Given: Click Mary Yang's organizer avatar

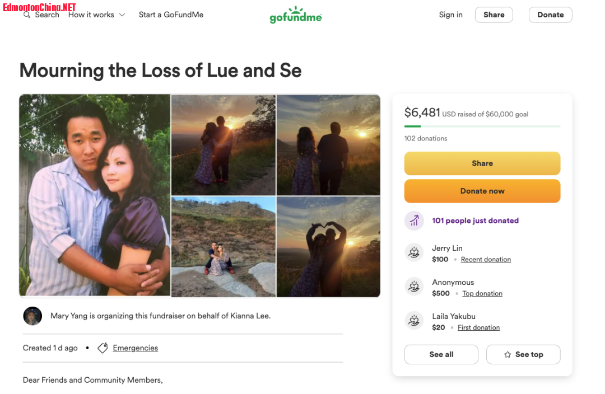Looking at the screenshot, I should [33, 316].
